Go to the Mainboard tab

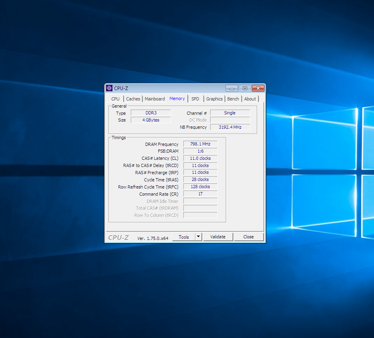(x=155, y=99)
